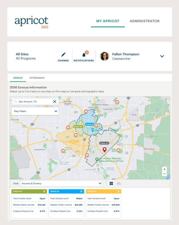Select the My Apricot tab
Viewport: 179px width, 225px height.
[108, 21]
